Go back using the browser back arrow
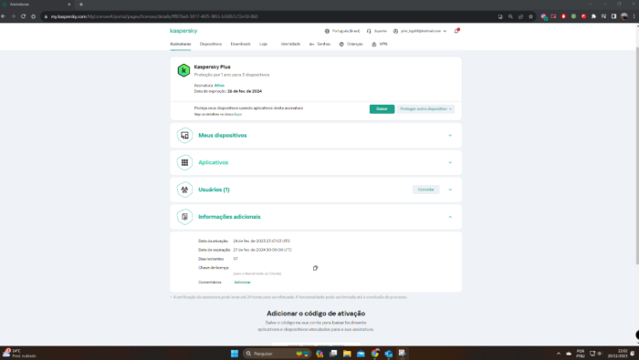The image size is (639, 360). (x=4, y=16)
